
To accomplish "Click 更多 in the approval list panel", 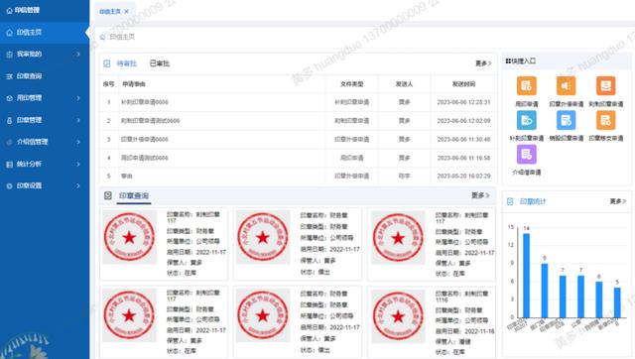I will tap(483, 63).
